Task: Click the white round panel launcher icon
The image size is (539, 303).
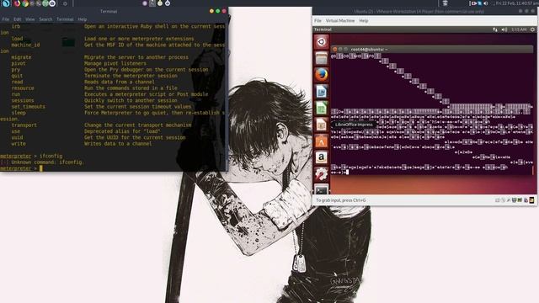Action: coord(52,3)
